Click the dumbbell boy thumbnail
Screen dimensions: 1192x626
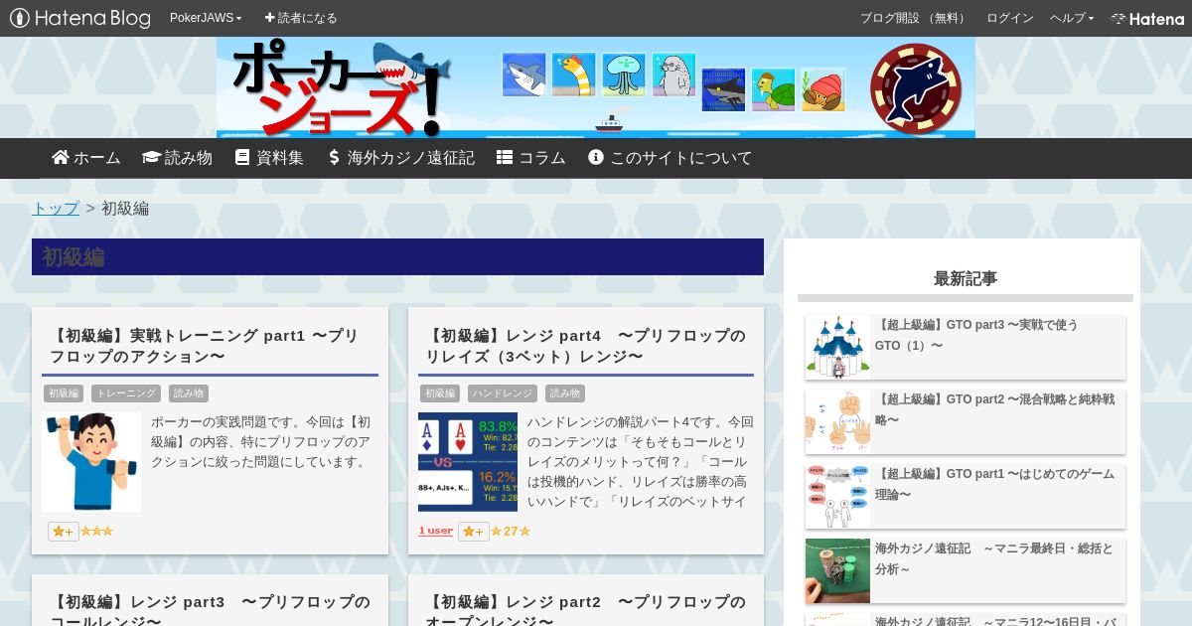91,462
